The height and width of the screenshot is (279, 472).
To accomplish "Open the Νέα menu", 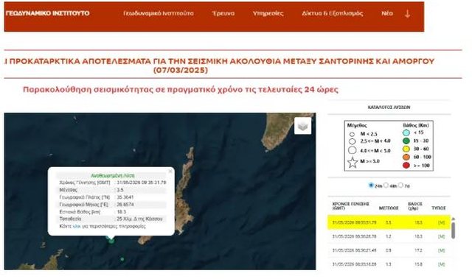I will (x=386, y=13).
